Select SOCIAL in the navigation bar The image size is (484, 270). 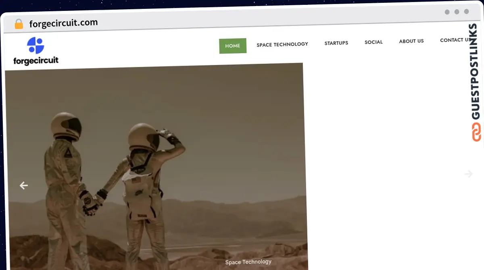click(x=373, y=42)
